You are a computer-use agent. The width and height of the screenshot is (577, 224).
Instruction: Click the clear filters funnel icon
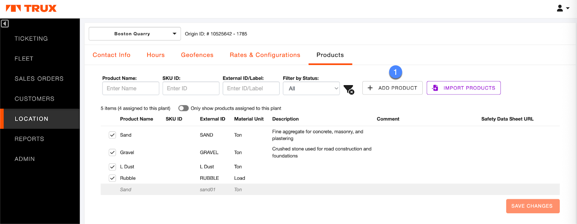click(349, 89)
